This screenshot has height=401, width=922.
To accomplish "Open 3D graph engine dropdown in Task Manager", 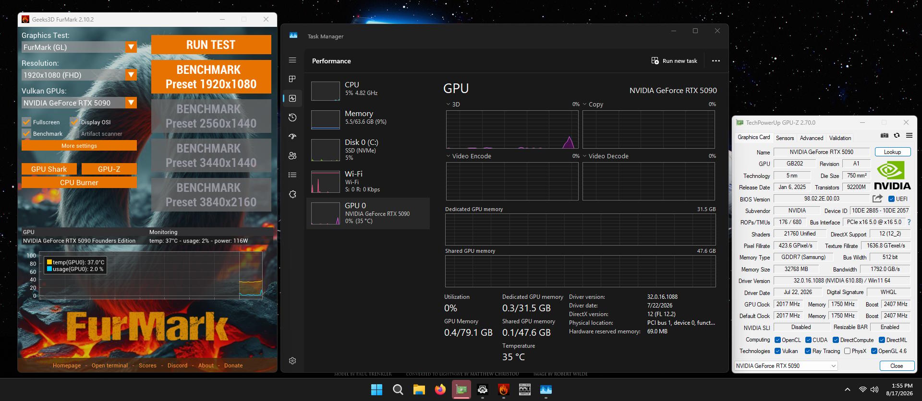I will point(453,104).
